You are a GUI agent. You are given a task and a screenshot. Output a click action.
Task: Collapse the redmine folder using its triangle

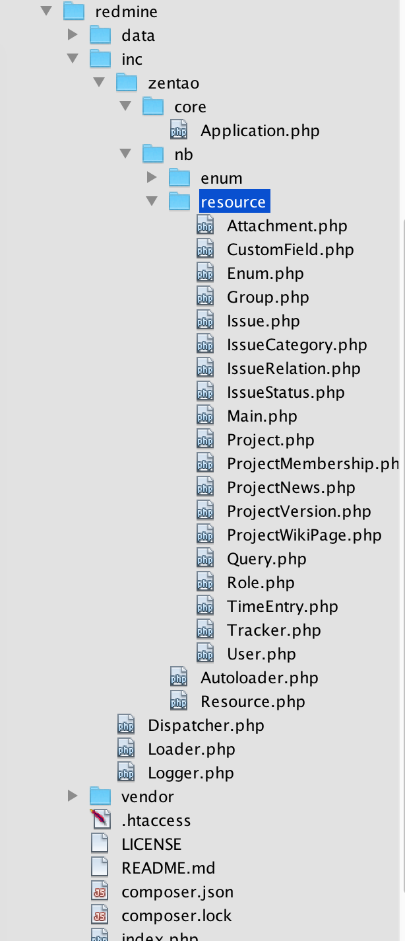pos(46,11)
